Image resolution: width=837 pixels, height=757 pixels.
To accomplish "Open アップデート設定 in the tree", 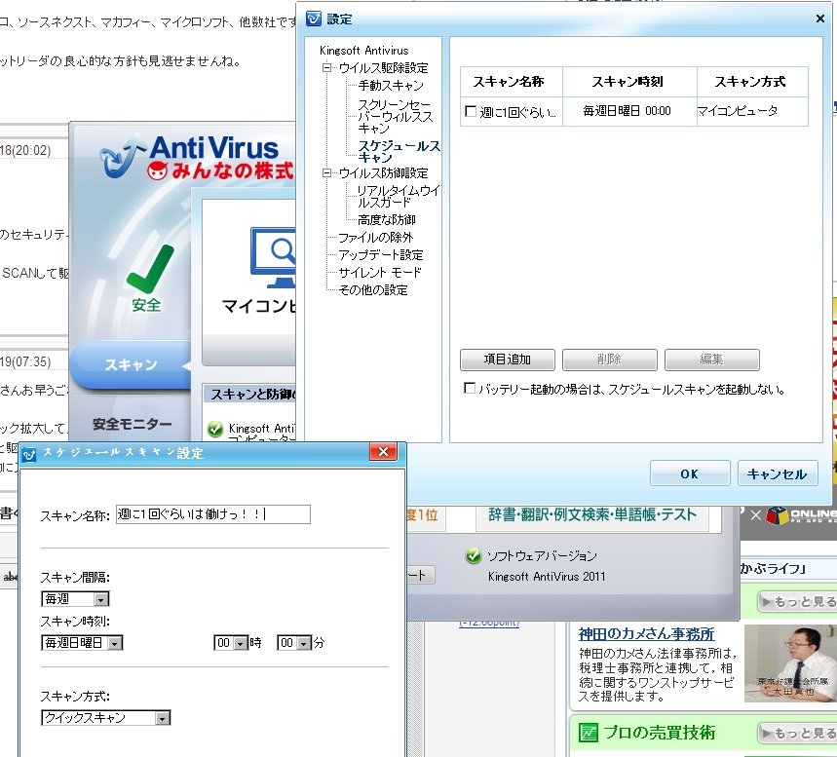I will (x=381, y=254).
